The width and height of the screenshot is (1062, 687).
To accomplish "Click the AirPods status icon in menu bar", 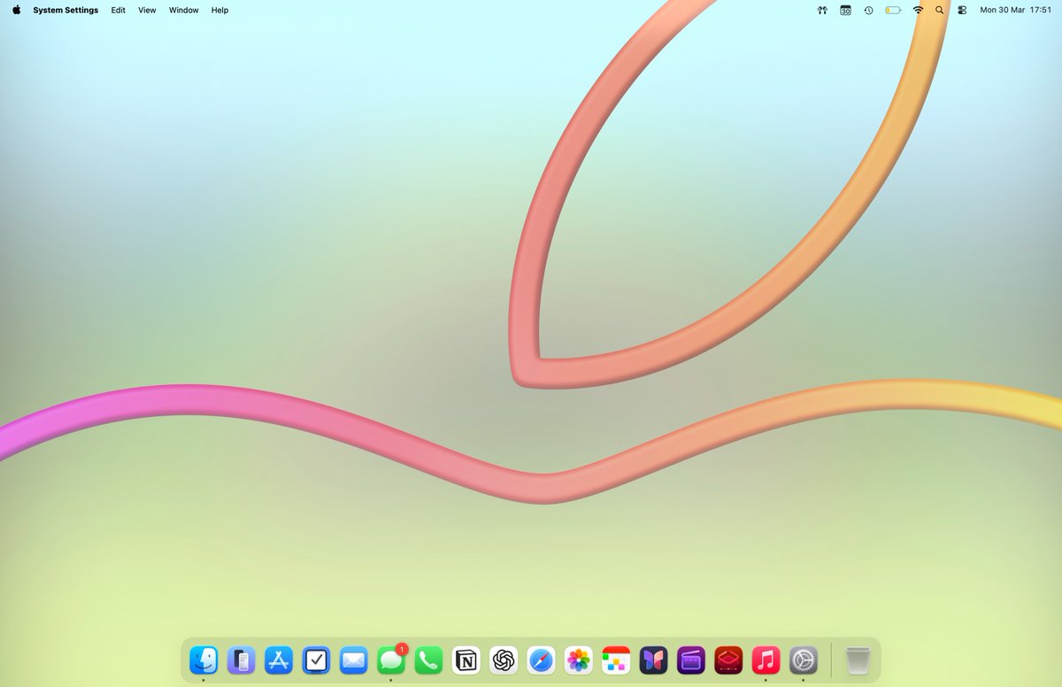I will click(822, 10).
